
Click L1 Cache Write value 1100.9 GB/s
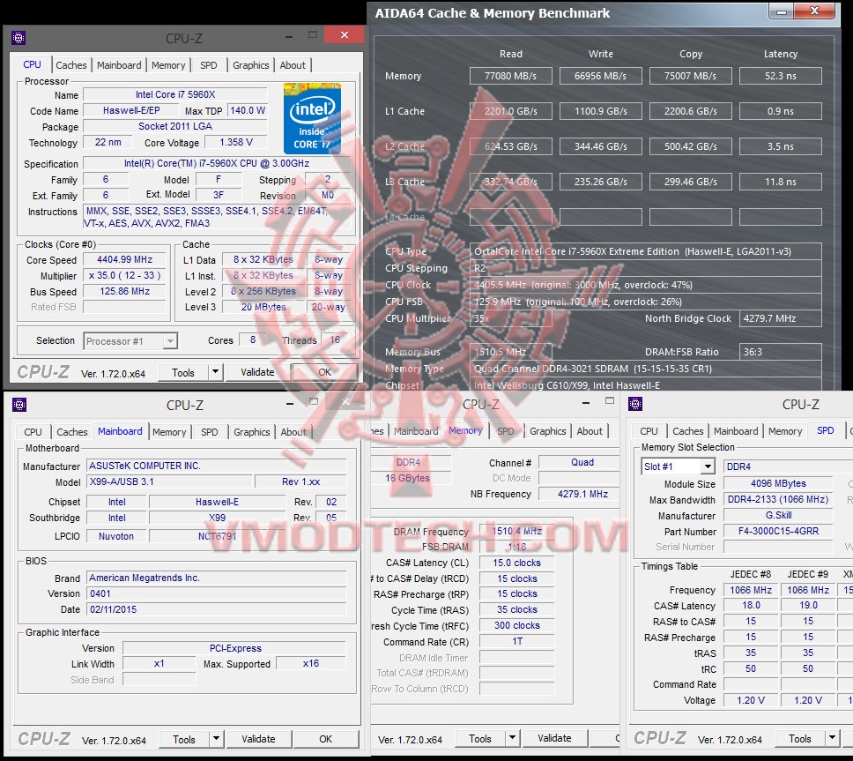click(601, 112)
